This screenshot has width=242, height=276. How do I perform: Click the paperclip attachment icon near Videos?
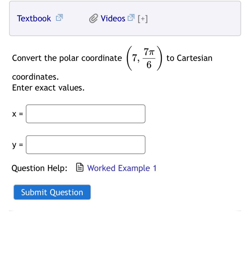tap(93, 18)
